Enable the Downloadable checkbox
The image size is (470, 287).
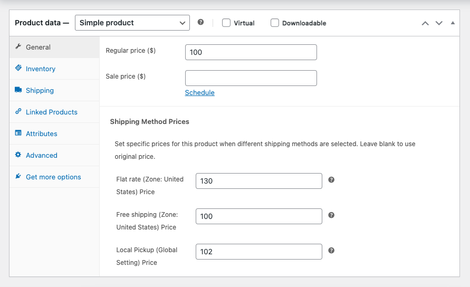point(275,23)
